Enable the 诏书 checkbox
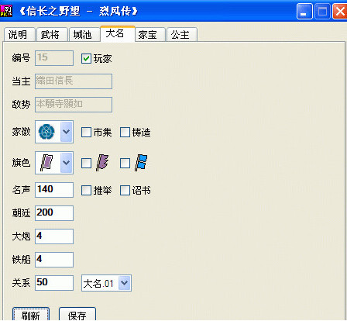This screenshot has height=321, width=347. 125,191
